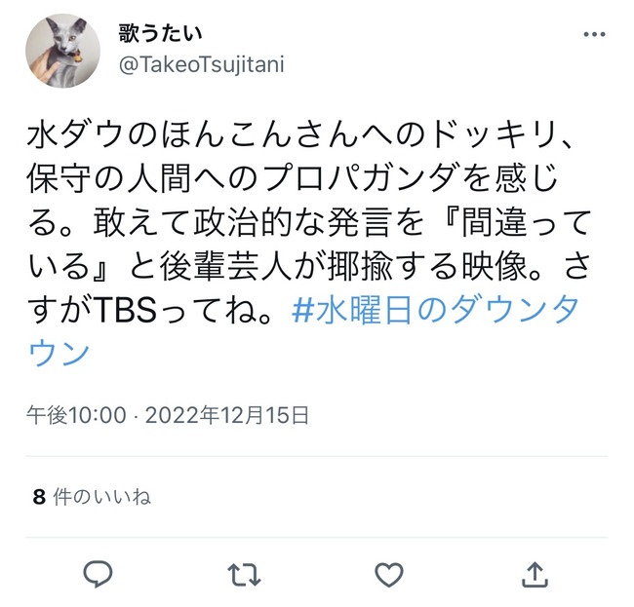The height and width of the screenshot is (607, 634).
Task: Click the wrapped hashtag ending ウン
Action: [x=59, y=353]
